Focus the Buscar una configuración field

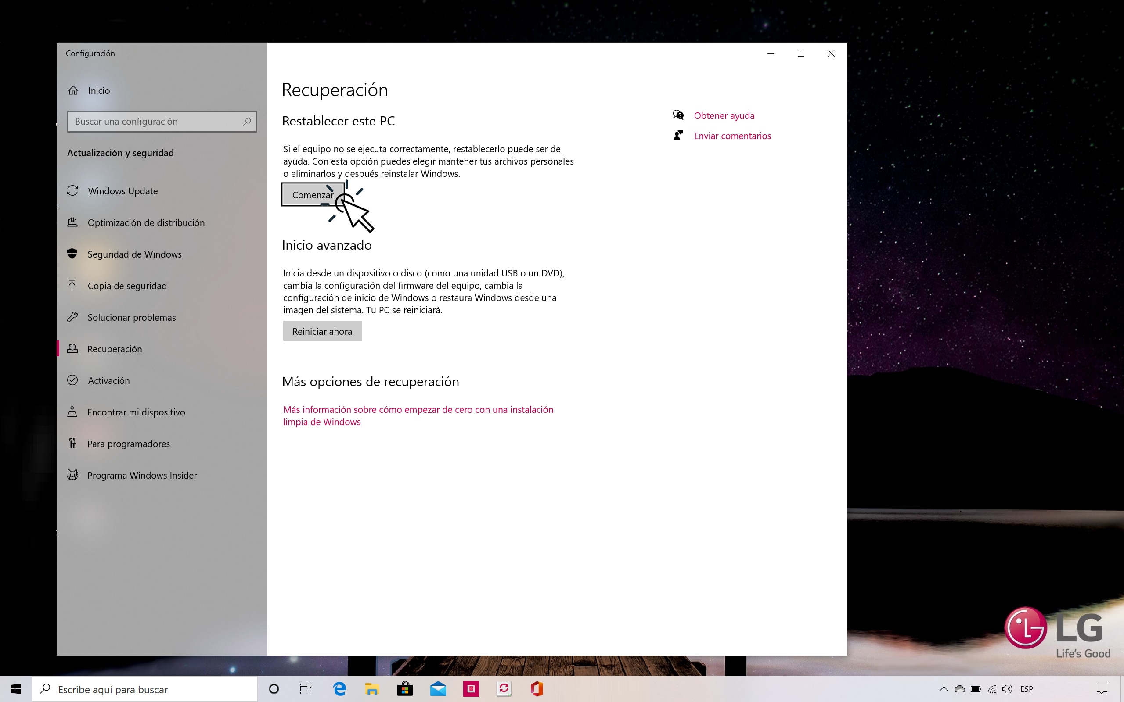pyautogui.click(x=155, y=122)
